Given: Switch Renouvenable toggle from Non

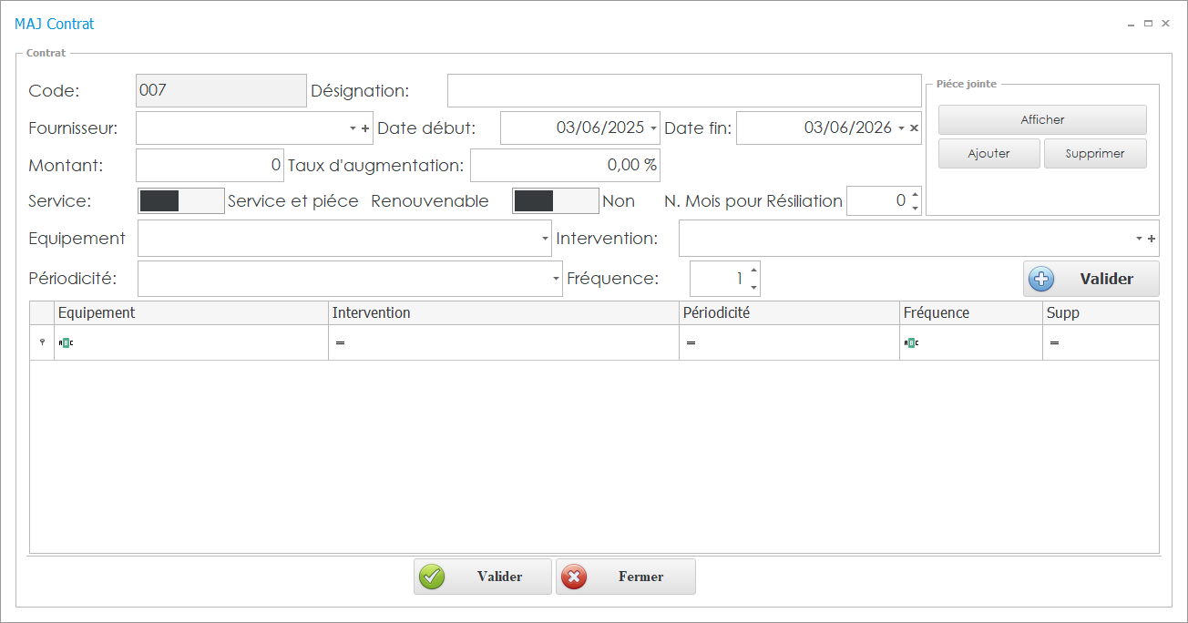Looking at the screenshot, I should click(555, 200).
